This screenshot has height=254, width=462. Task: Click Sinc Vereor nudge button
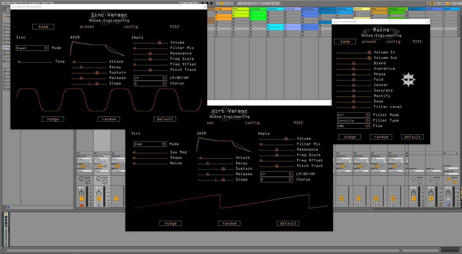tap(53, 119)
